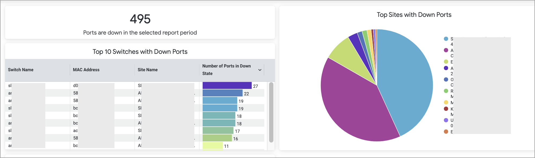Click the lime green legend dot
Image resolution: width=535 pixels, height=158 pixels.
(x=446, y=62)
